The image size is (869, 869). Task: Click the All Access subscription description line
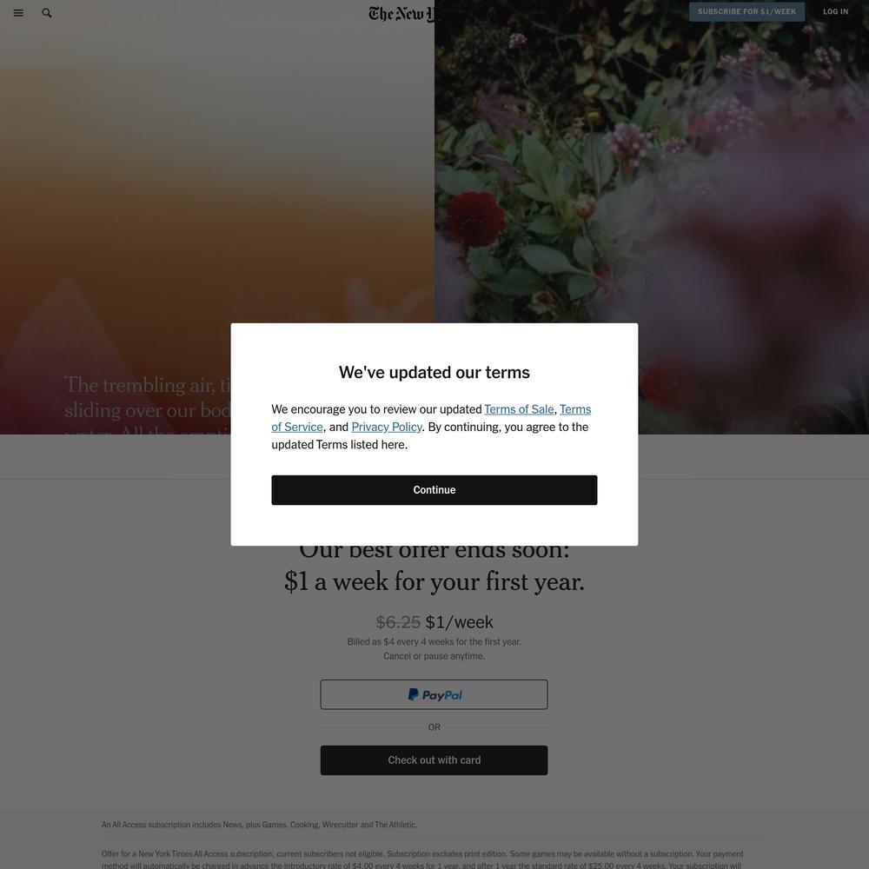pos(259,825)
